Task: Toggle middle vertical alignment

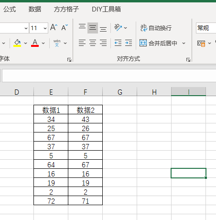Action: coord(93,28)
